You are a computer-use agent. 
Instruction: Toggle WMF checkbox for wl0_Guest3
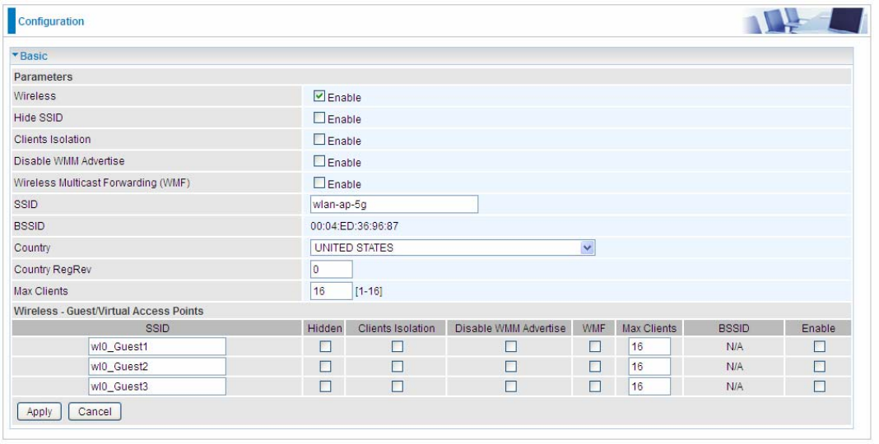pyautogui.click(x=595, y=386)
